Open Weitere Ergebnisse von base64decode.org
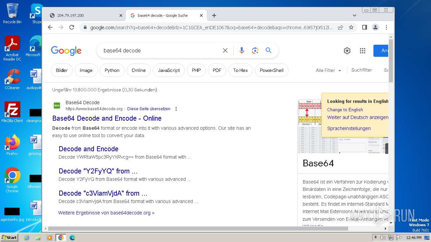Screen dimensions: 431x242 pyautogui.click(x=106, y=213)
